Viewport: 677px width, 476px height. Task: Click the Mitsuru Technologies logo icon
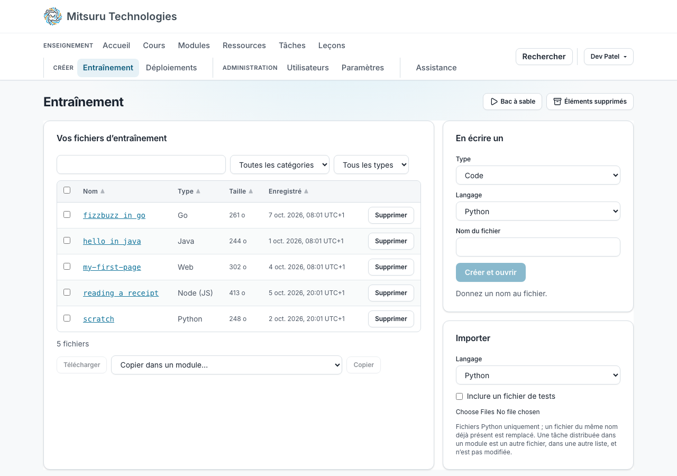click(x=53, y=16)
